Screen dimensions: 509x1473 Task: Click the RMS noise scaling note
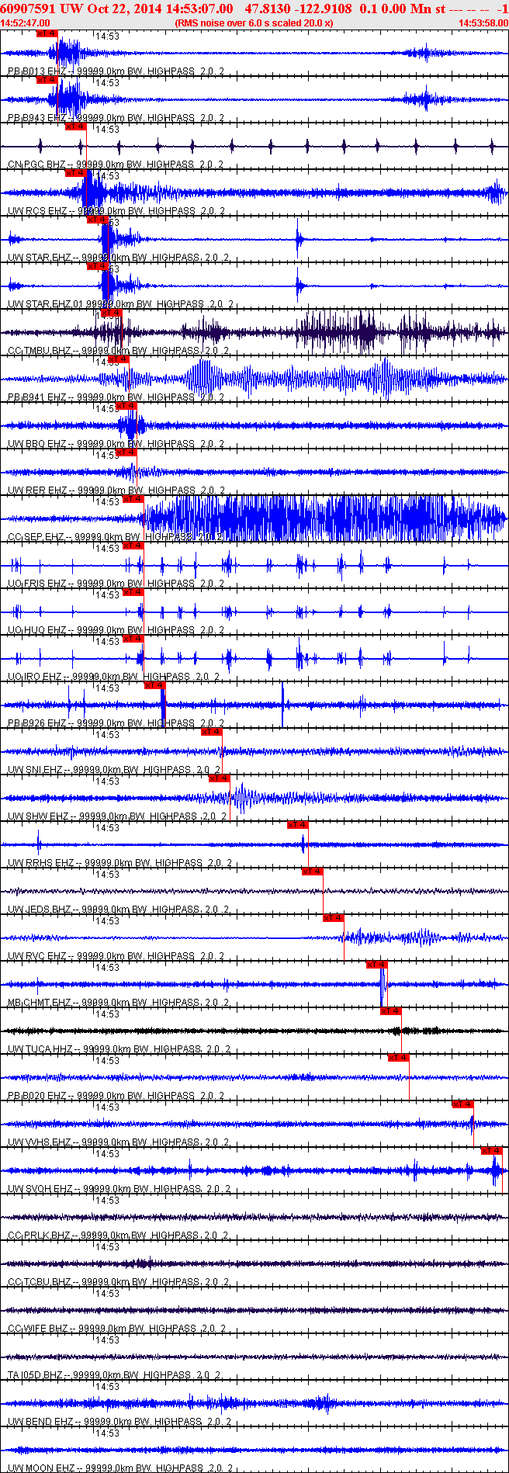pyautogui.click(x=254, y=23)
